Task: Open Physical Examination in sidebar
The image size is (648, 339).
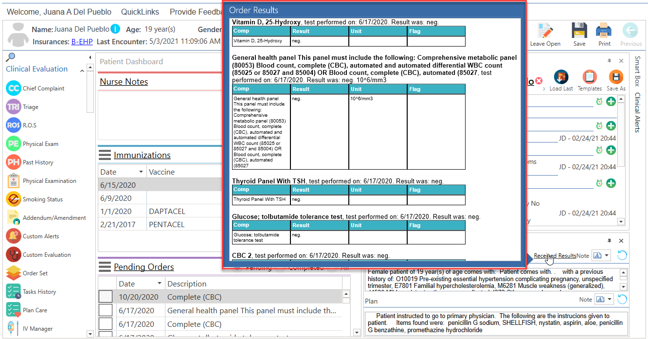Action: click(x=41, y=181)
